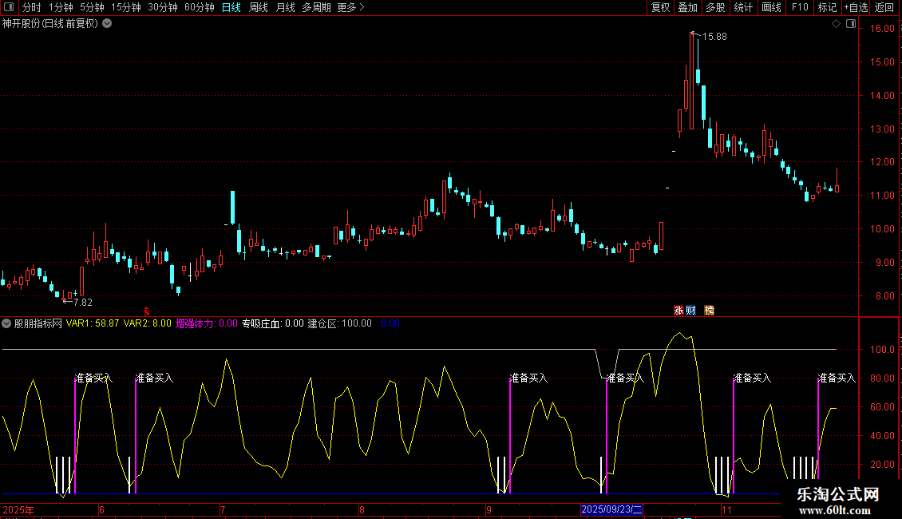Switch to 周线 weekly chart tab

pos(259,7)
